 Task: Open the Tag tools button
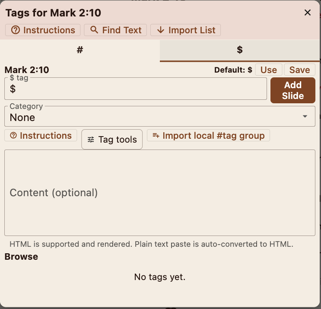pyautogui.click(x=112, y=140)
